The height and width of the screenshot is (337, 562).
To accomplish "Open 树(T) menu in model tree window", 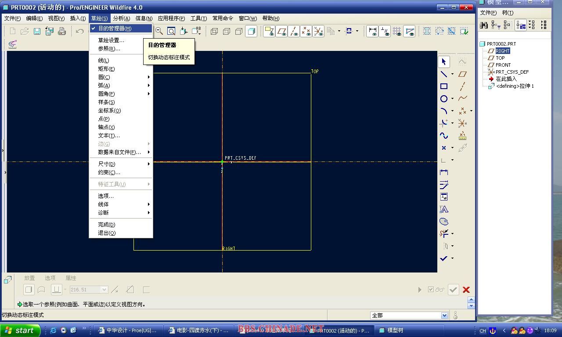I will [508, 13].
